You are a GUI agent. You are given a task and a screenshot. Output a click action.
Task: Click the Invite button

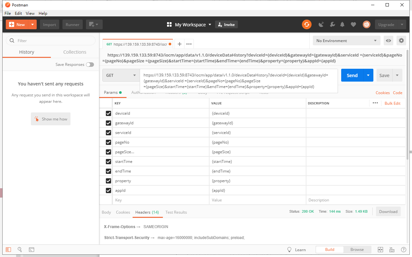tap(226, 24)
